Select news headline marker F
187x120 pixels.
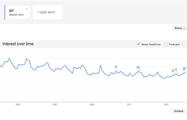coord(137,68)
